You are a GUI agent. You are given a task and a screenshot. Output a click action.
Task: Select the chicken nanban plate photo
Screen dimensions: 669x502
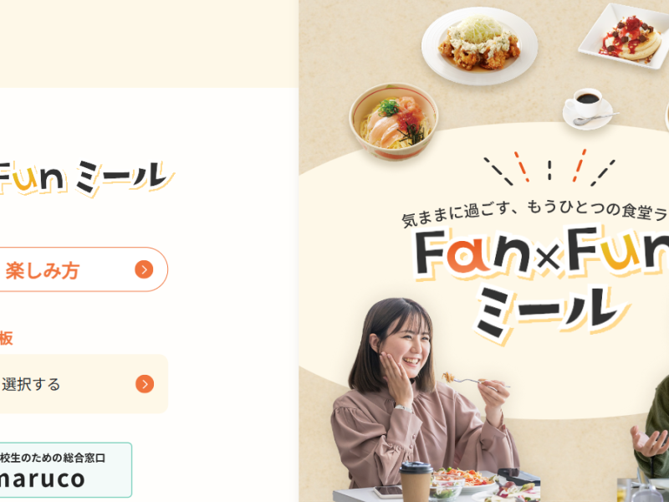(479, 46)
